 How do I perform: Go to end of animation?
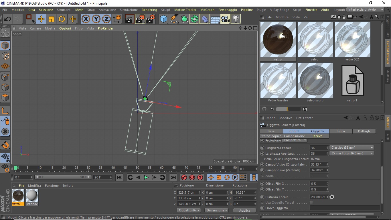[x=173, y=177]
